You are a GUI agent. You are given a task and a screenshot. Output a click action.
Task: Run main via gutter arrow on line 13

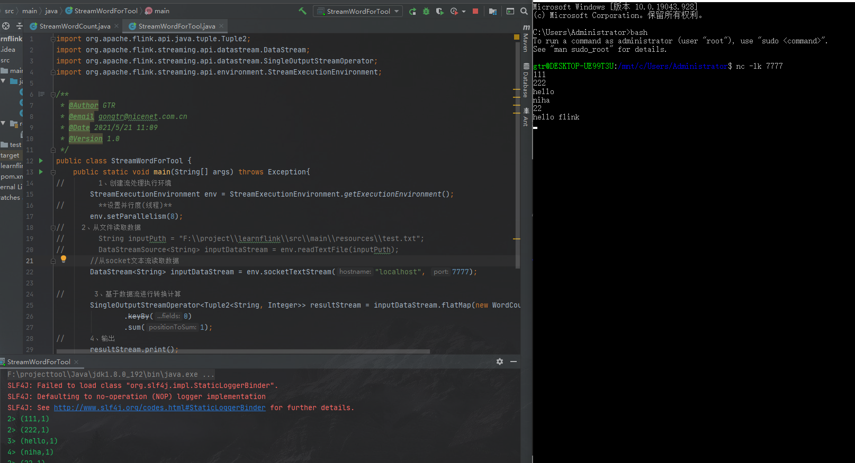point(41,172)
